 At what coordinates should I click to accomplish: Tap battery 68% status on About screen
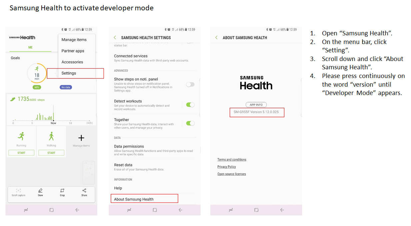[284, 30]
